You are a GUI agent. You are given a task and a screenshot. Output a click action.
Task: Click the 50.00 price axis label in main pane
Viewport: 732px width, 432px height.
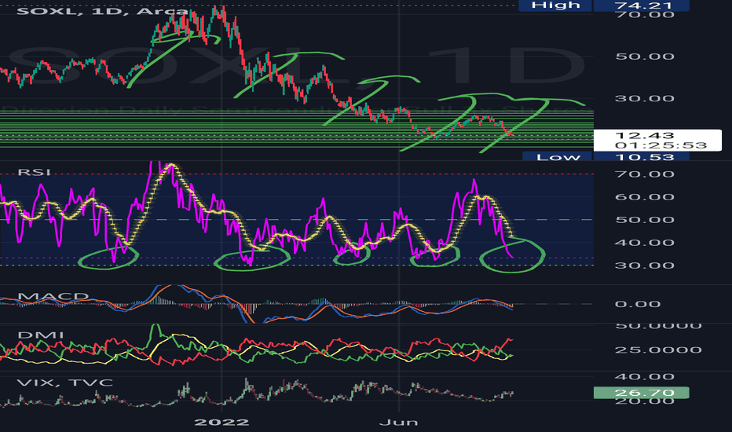(644, 57)
